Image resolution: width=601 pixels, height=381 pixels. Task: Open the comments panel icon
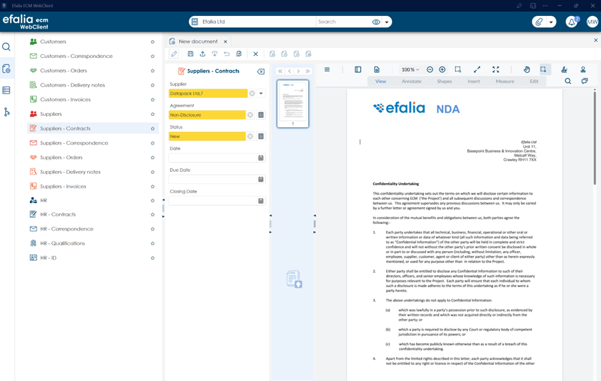coord(584,81)
